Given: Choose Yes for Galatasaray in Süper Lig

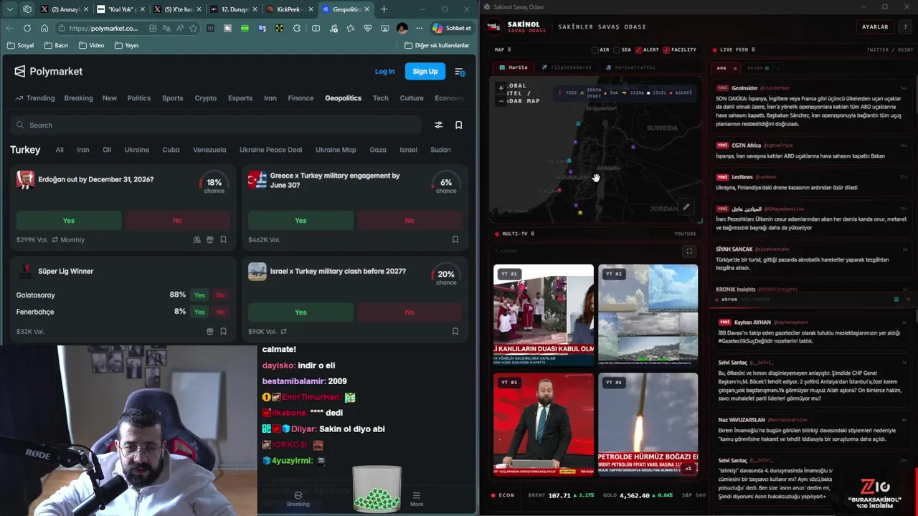Looking at the screenshot, I should (x=199, y=295).
